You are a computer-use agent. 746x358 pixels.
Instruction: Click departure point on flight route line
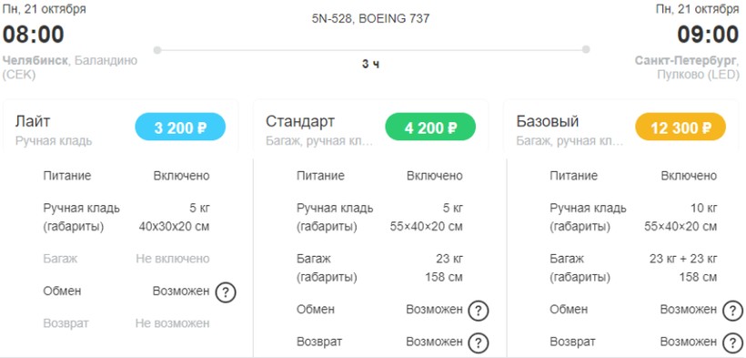(x=157, y=49)
